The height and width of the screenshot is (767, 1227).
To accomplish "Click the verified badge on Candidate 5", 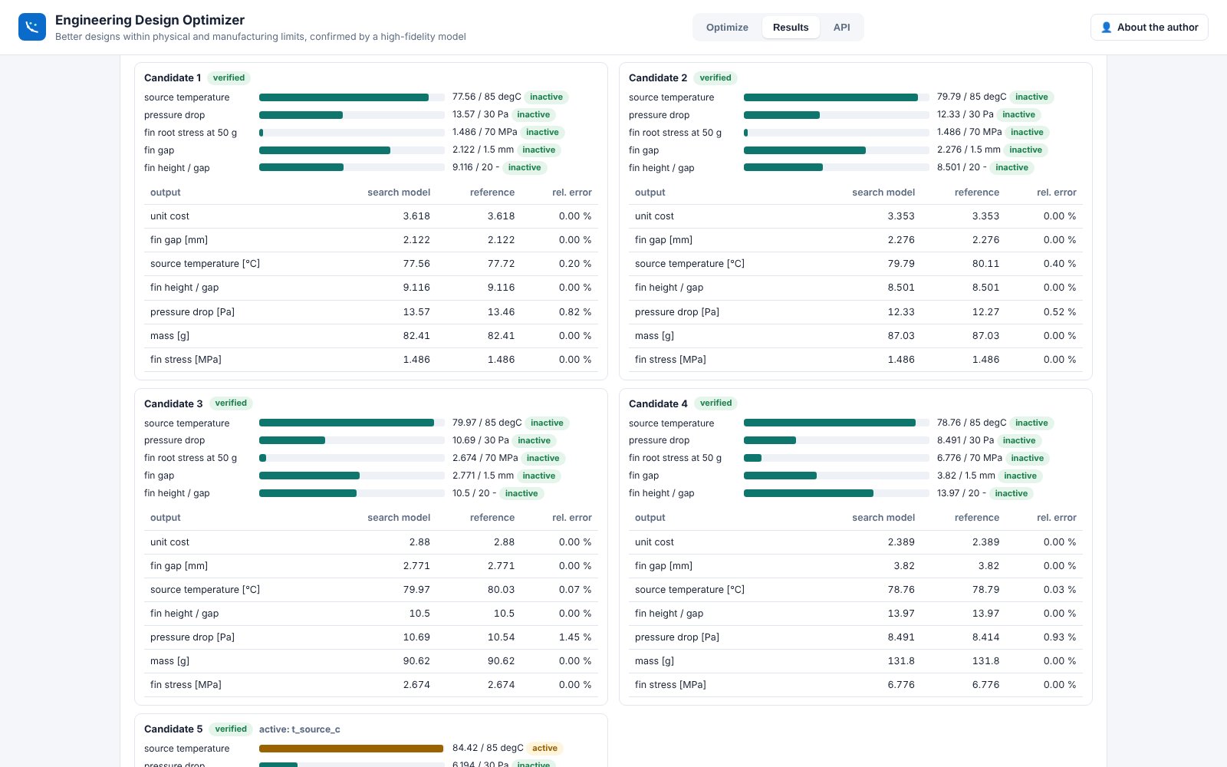I will pyautogui.click(x=231, y=729).
